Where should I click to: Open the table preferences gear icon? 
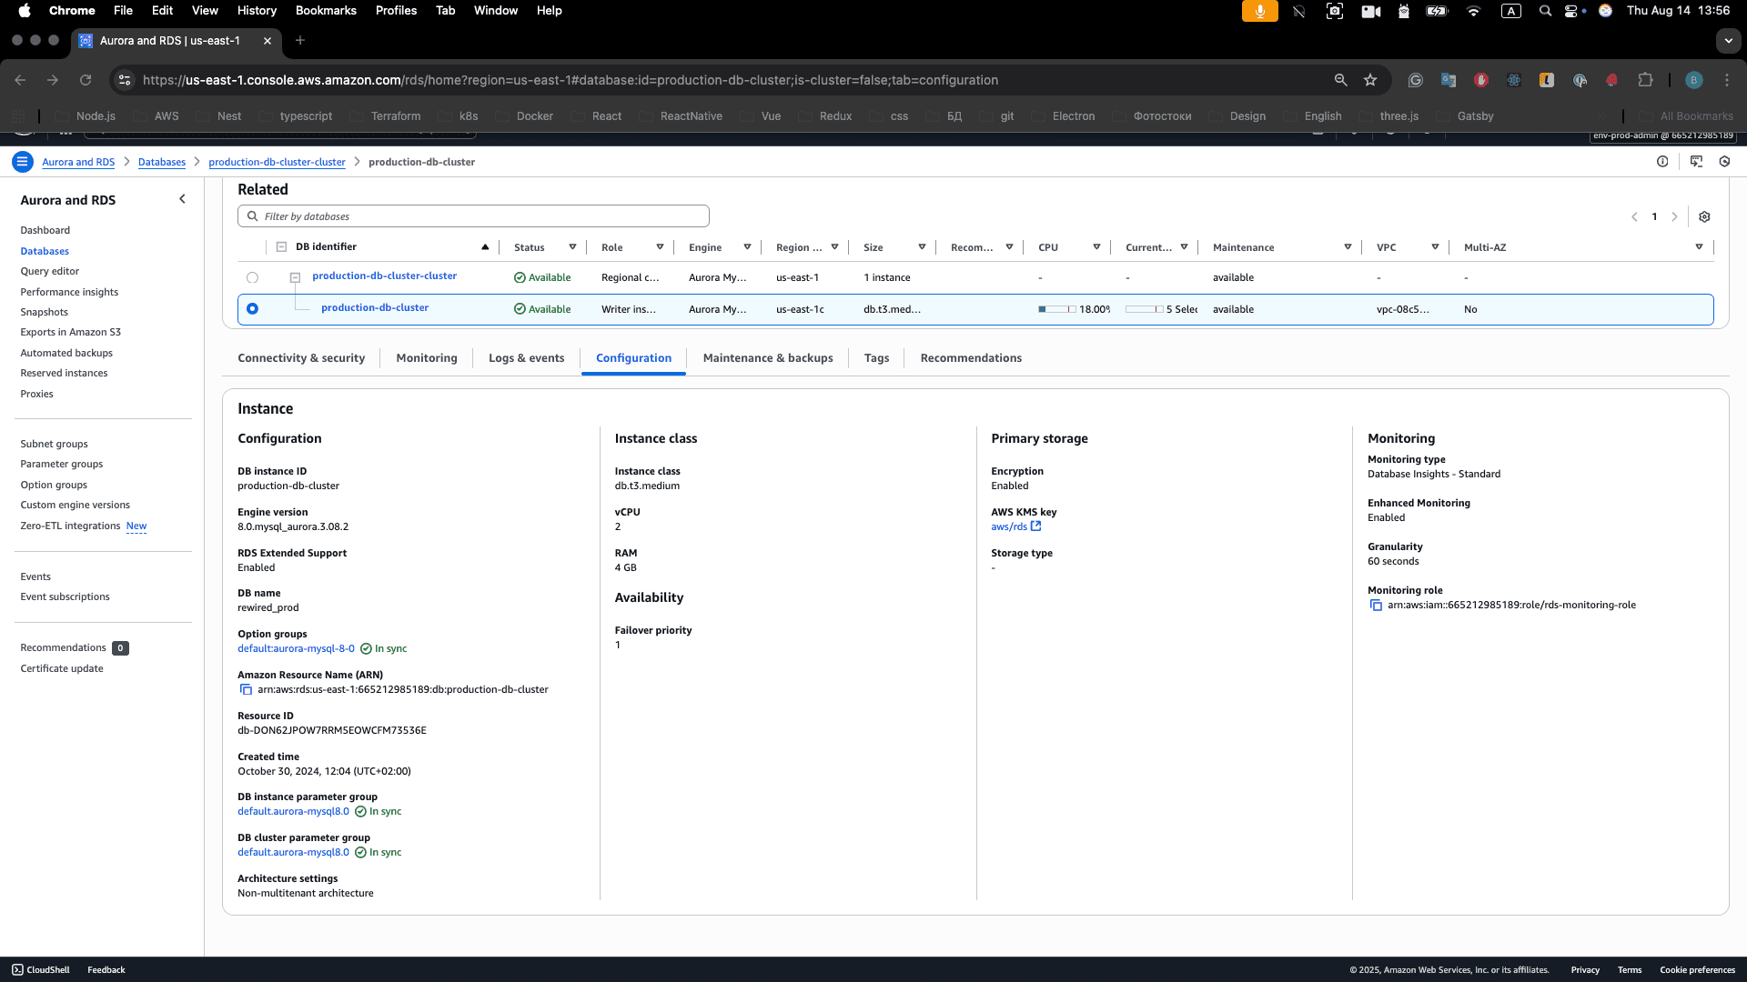click(1704, 216)
